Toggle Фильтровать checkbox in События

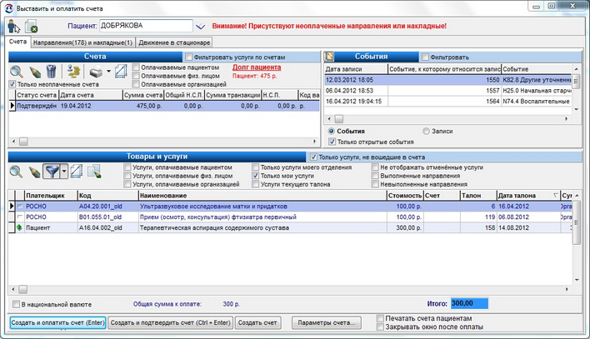(425, 57)
